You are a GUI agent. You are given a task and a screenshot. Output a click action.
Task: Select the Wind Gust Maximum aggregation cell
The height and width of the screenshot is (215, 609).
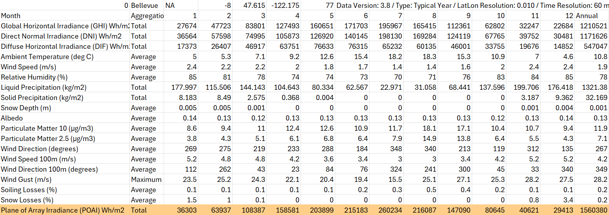(x=146, y=180)
